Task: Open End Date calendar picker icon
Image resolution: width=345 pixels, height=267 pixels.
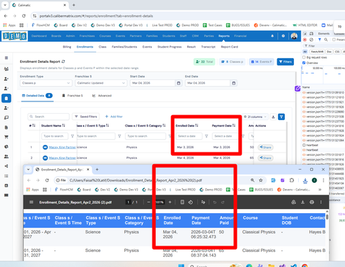Action: pos(233,83)
